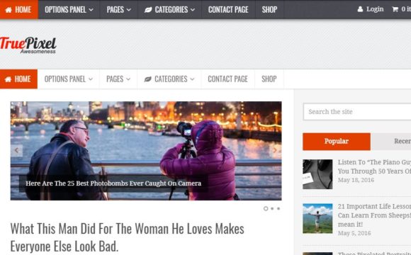Select HOME in the white navigation bar
This screenshot has width=411, height=255.
[x=18, y=79]
